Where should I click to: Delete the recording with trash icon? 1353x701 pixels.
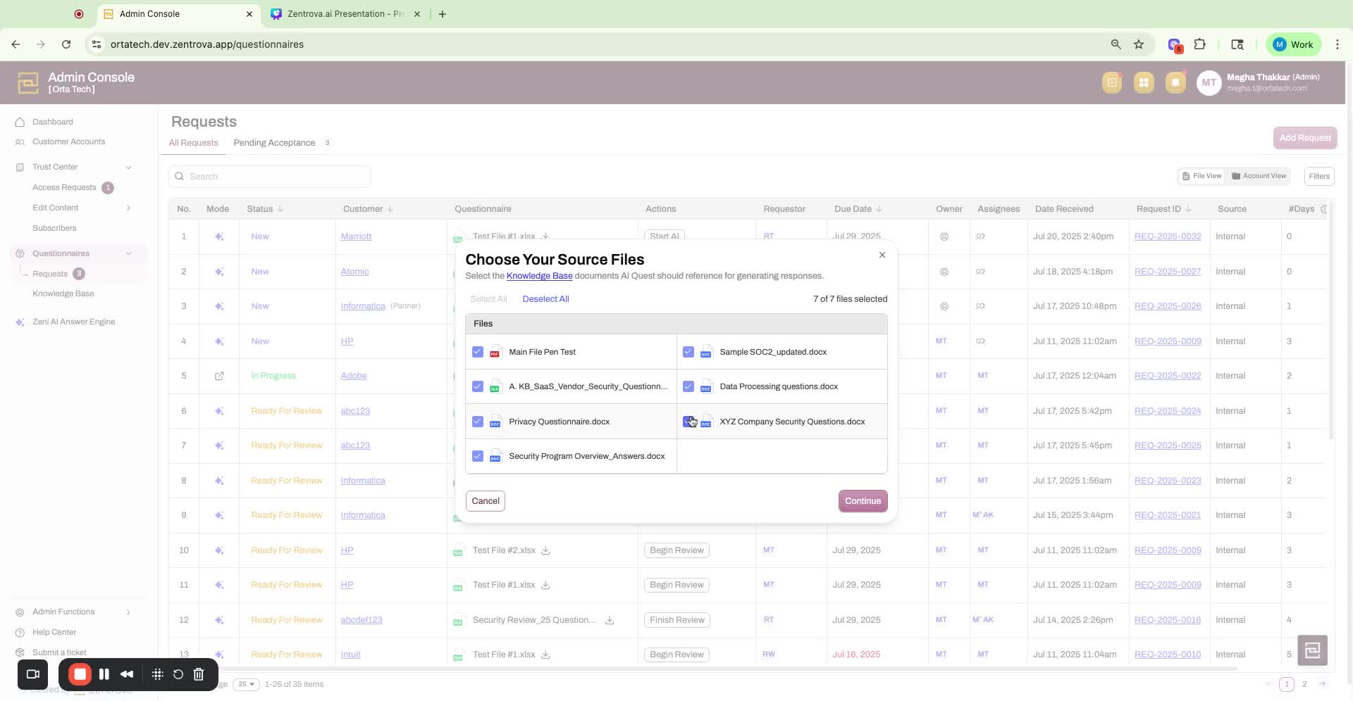click(199, 674)
